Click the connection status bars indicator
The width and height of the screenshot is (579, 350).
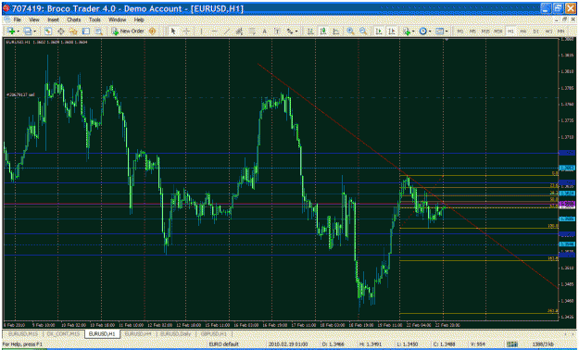(x=511, y=344)
